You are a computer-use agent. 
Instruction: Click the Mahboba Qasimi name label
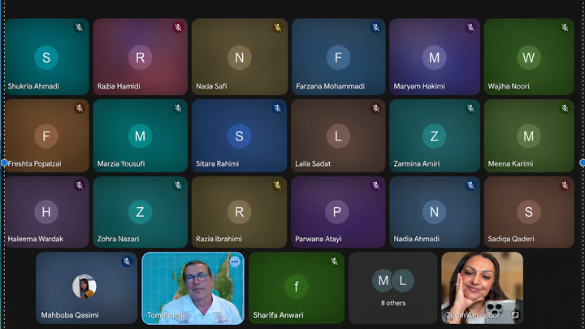70,315
